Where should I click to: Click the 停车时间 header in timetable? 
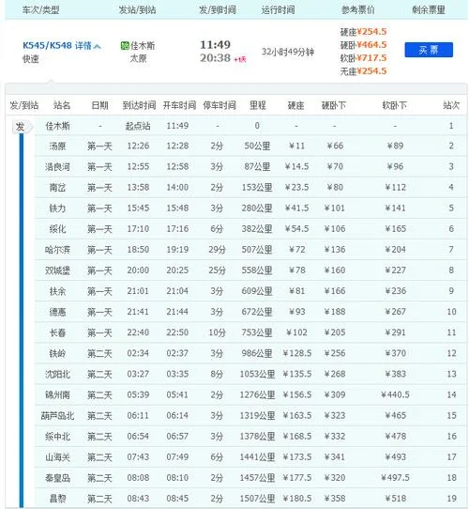(x=219, y=105)
